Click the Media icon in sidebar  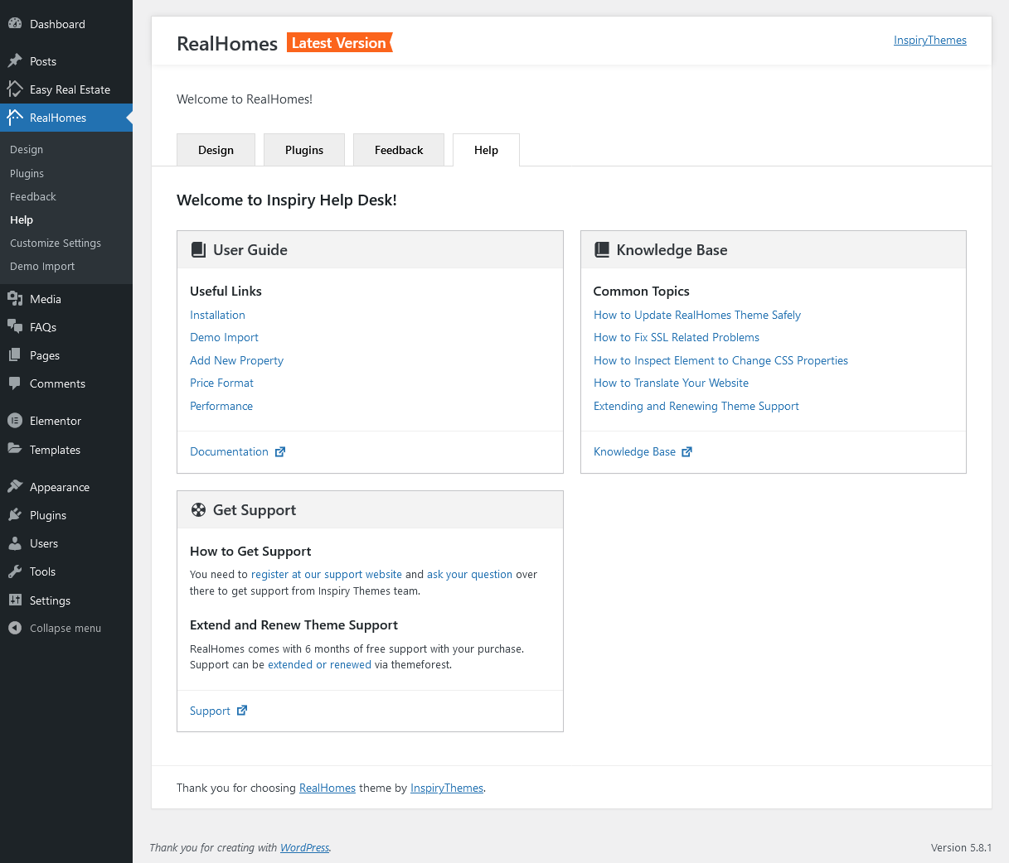pyautogui.click(x=15, y=299)
